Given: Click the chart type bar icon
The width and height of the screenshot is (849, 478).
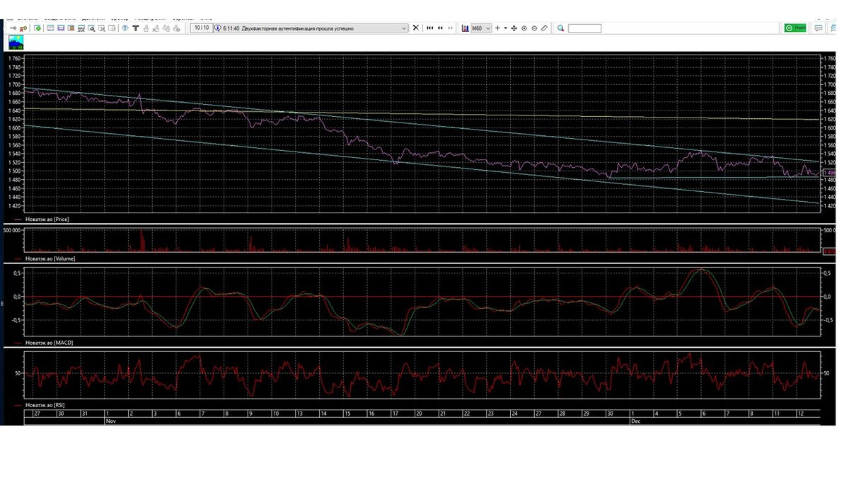Looking at the screenshot, I should 466,28.
